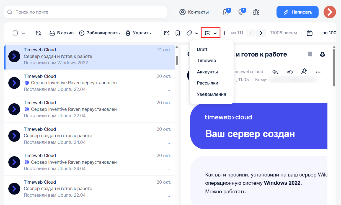Expand the select-all checkbox dropdown arrow
This screenshot has height=205, width=341.
23,33
